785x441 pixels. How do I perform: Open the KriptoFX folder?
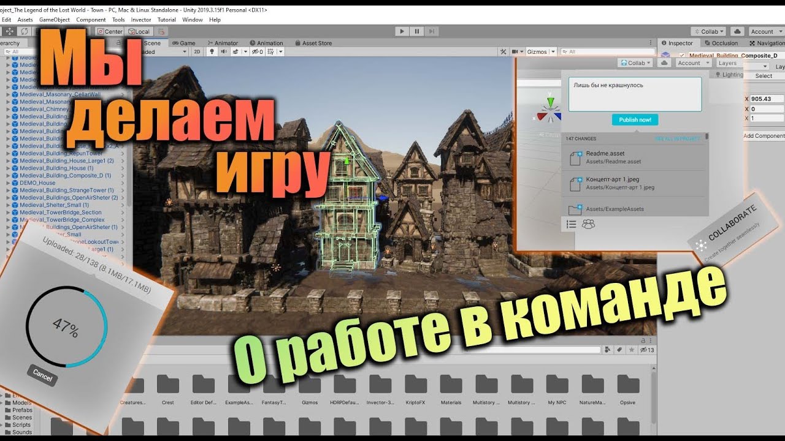415,390
